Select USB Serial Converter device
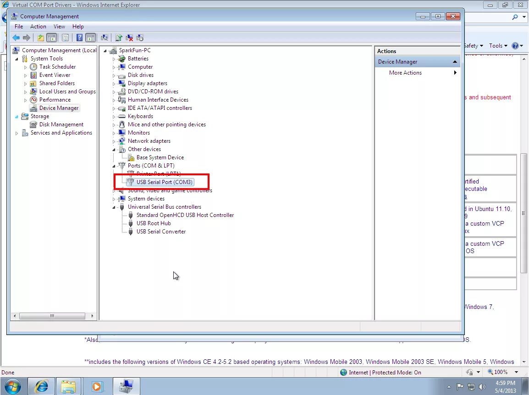 click(161, 232)
